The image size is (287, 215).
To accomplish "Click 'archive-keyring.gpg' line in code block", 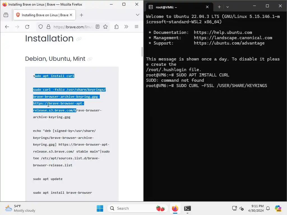I will [52, 117].
